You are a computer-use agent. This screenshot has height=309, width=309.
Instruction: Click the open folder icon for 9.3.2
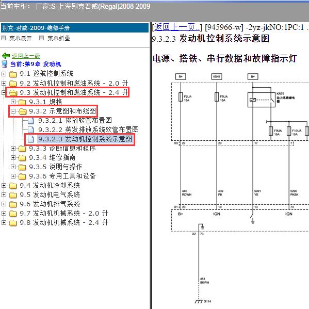[x=23, y=111]
